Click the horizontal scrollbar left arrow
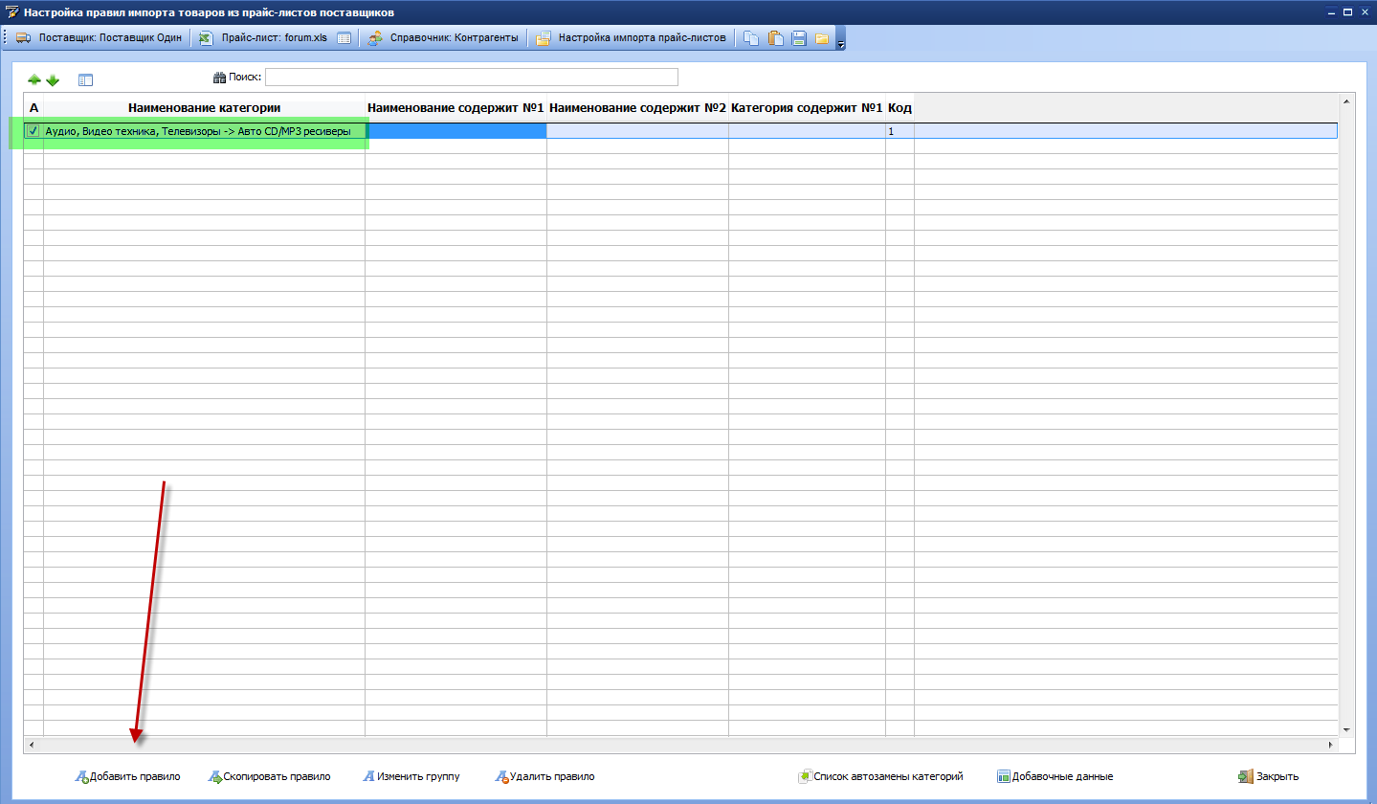Image resolution: width=1377 pixels, height=804 pixels. [x=30, y=744]
